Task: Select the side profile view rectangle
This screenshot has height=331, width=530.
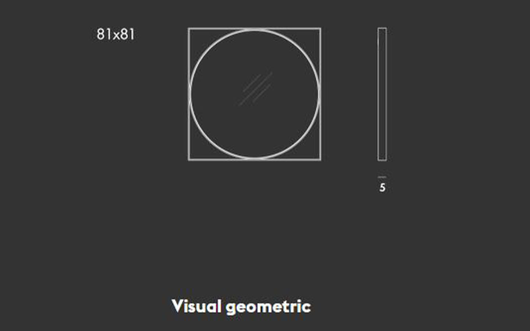Action: (382, 94)
